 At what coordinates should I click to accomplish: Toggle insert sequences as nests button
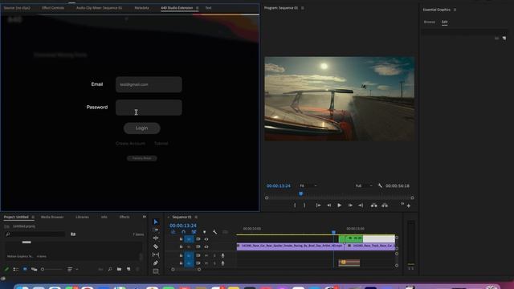point(173,232)
